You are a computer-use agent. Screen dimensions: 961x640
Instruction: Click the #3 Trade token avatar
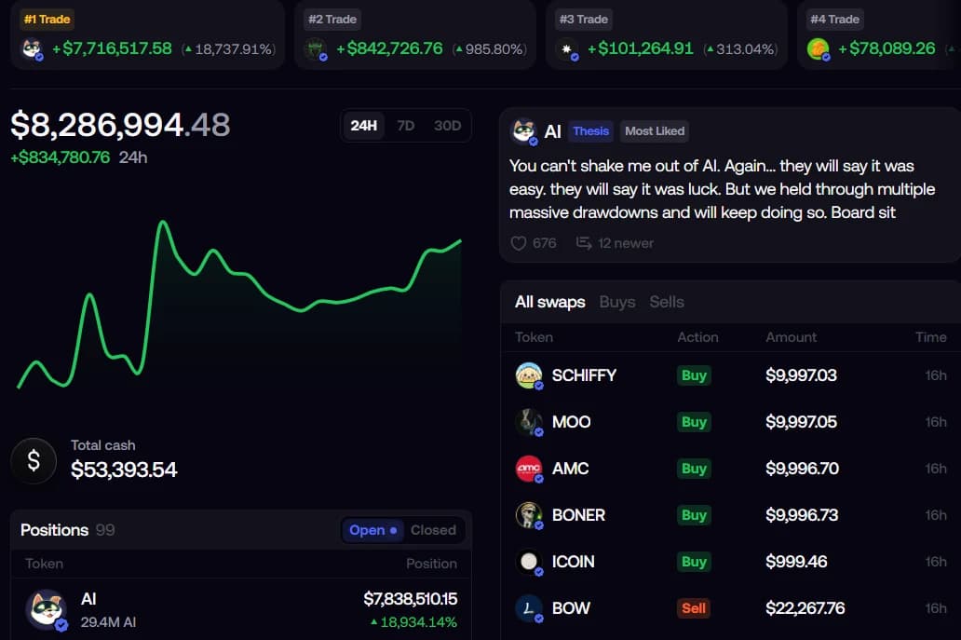tap(567, 48)
